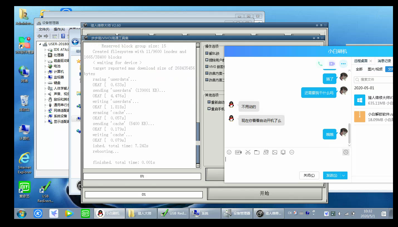
Task: Click forward arrow in Device Manager toolbar
Action: tap(46, 36)
